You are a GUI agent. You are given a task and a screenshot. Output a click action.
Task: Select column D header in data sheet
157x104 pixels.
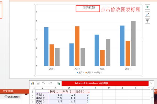[x=82, y=88]
